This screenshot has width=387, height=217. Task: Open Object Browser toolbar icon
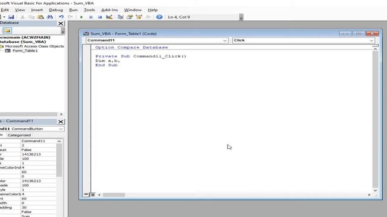tap(139, 17)
